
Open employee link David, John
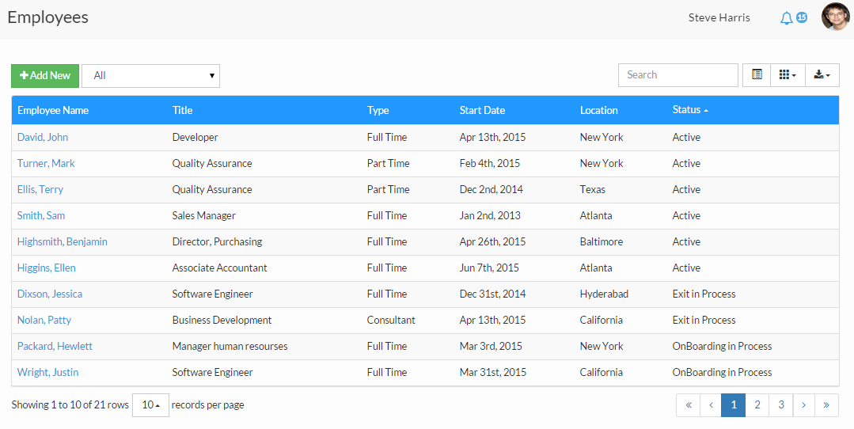(43, 137)
